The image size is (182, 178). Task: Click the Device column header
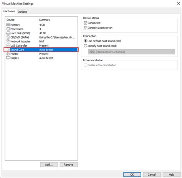(x=10, y=20)
